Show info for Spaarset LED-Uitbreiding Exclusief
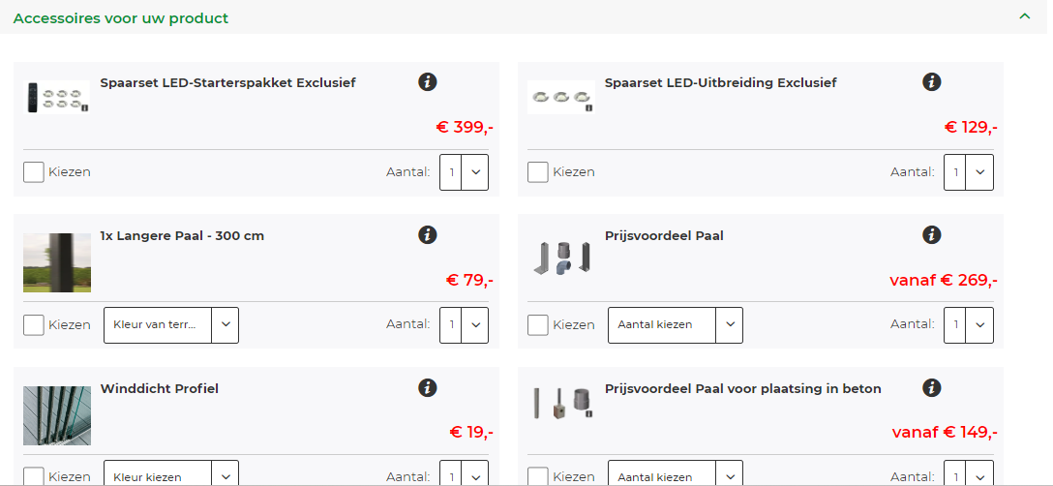Screen dimensions: 1053x486 [x=931, y=82]
